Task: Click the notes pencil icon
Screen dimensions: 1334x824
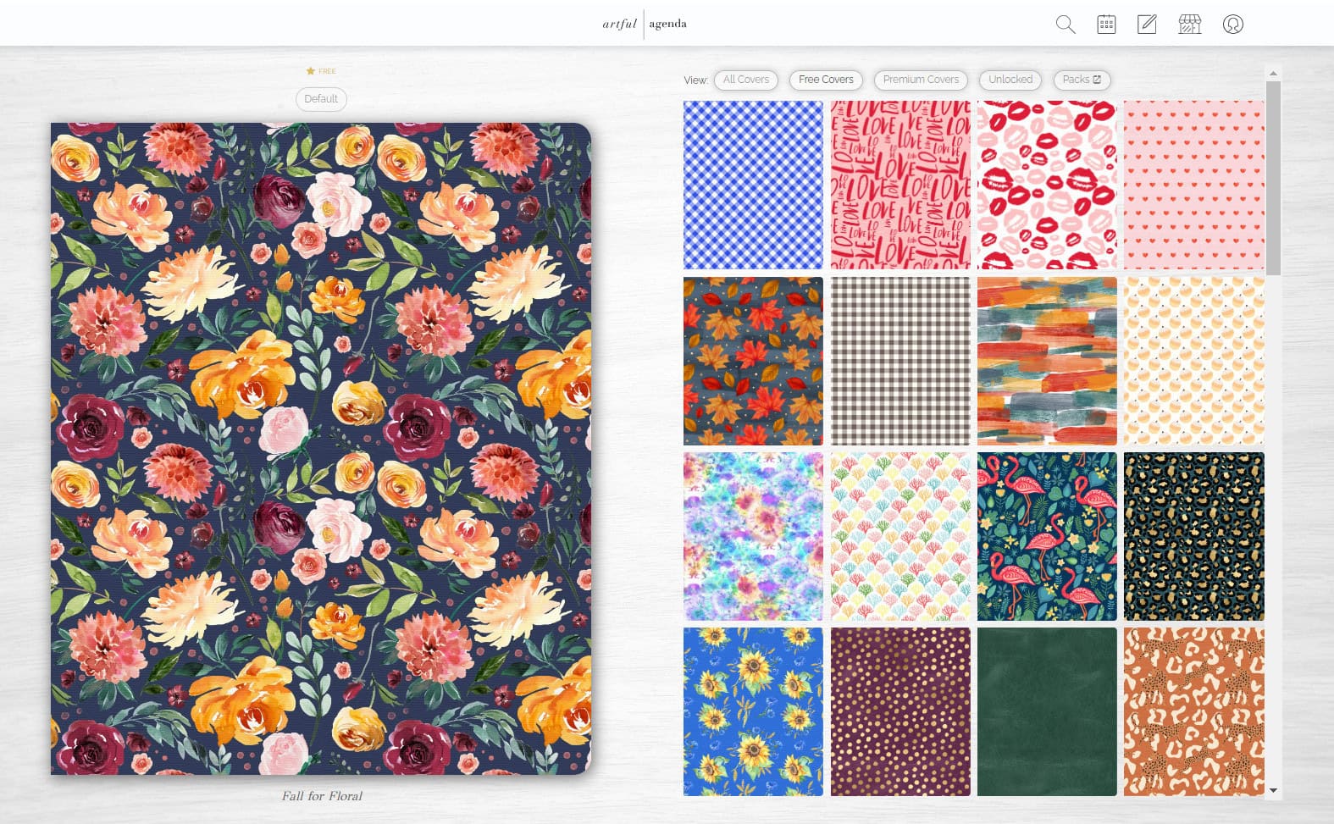Action: tap(1147, 25)
